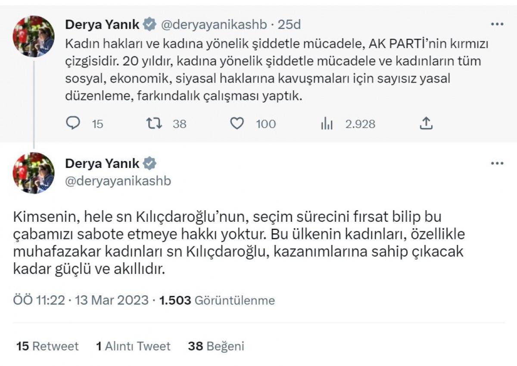Open the 25d timestamp link
Image resolution: width=517 pixels, height=366 pixels.
pos(289,25)
